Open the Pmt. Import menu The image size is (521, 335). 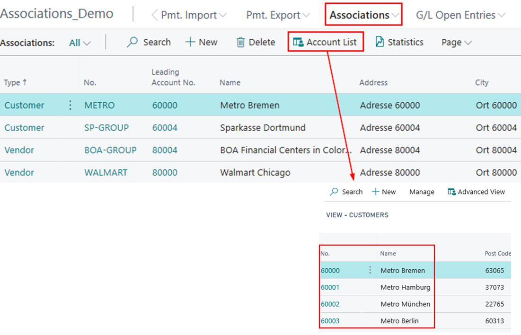point(194,15)
